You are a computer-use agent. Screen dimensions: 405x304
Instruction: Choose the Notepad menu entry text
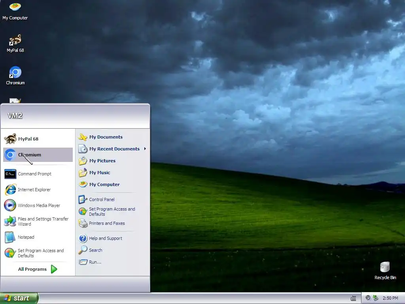26,237
